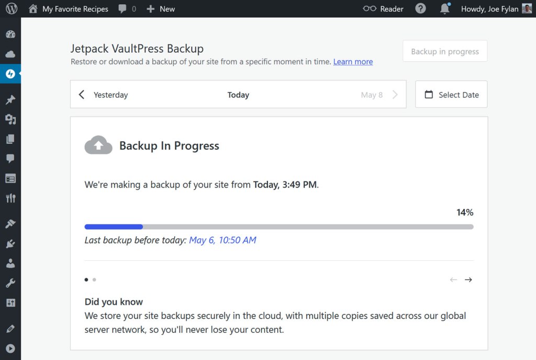Viewport: 536px width, 360px height.
Task: Go back to Yesterday with left chevron
Action: pos(81,95)
